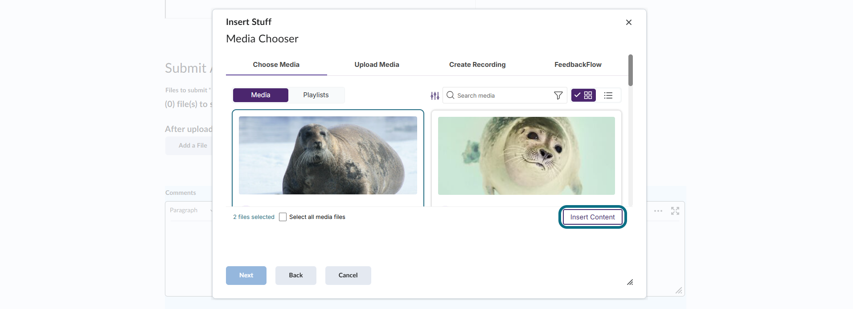
Task: Click the Back button
Action: click(x=296, y=276)
